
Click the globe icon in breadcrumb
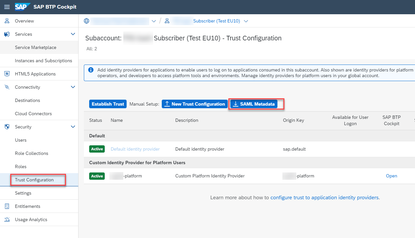(87, 21)
